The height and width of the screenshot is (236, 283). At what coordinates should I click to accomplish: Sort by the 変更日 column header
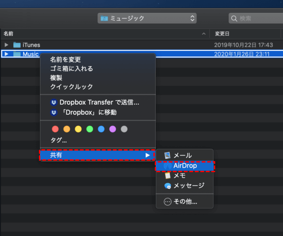pos(222,34)
